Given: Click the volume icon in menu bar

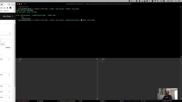Looking at the screenshot, I should click(158, 1).
